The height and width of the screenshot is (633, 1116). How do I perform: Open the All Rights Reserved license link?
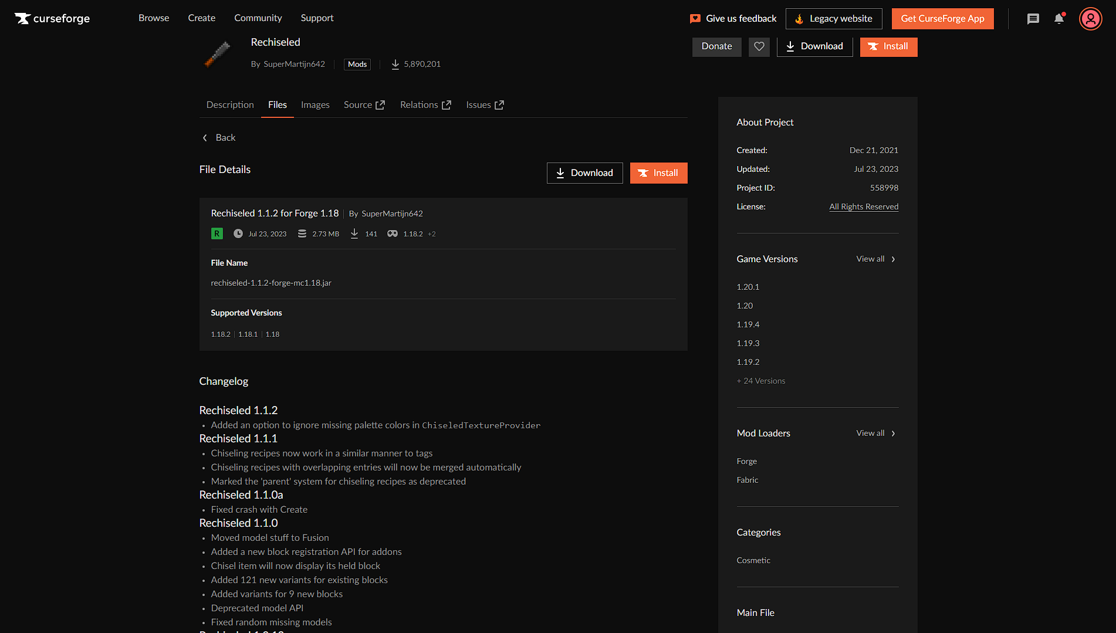pyautogui.click(x=863, y=207)
